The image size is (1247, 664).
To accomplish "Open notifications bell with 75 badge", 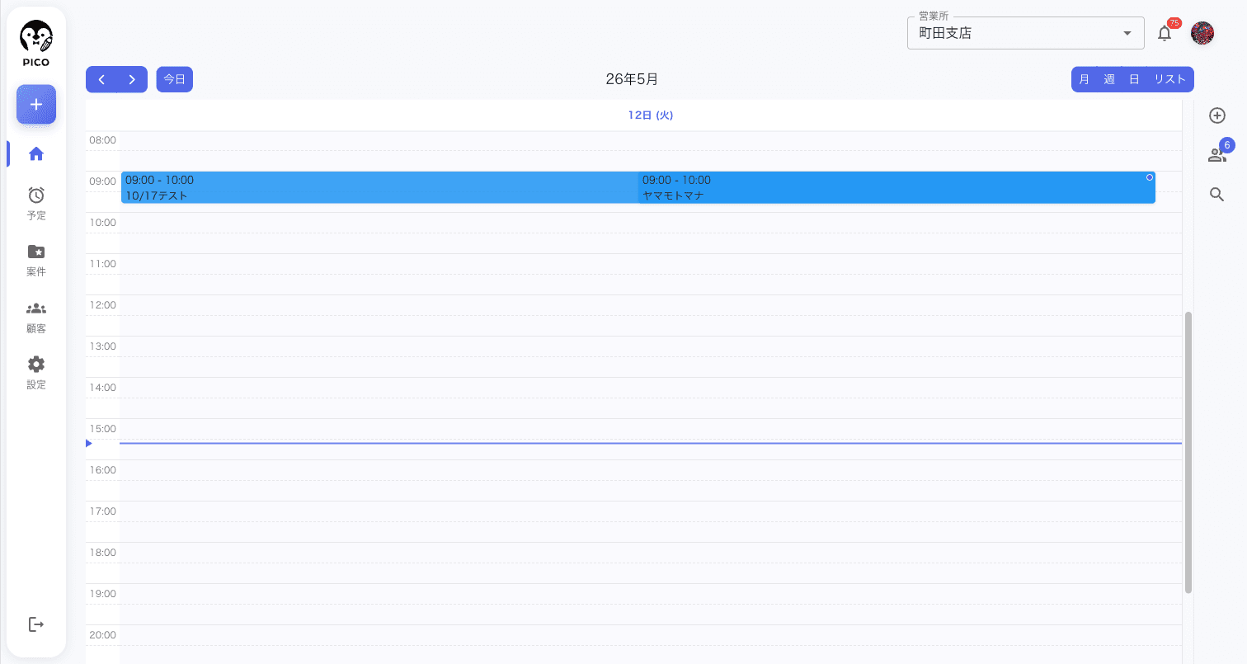I will pos(1165,33).
